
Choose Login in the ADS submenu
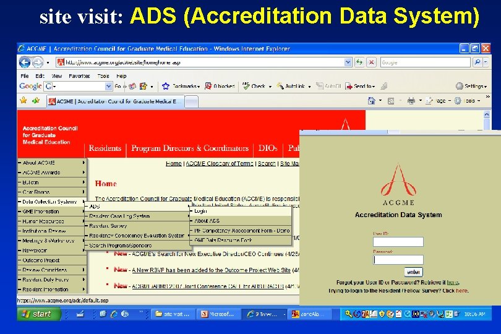241,211
